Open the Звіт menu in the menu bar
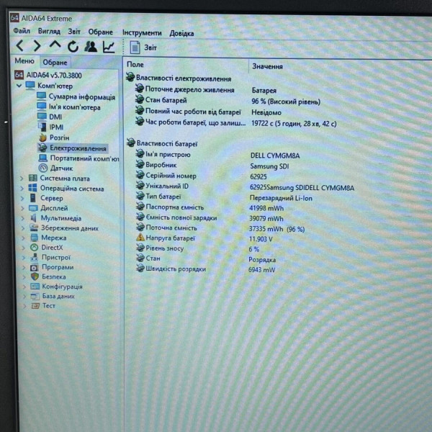Viewport: 432px width, 432px height. [x=74, y=32]
